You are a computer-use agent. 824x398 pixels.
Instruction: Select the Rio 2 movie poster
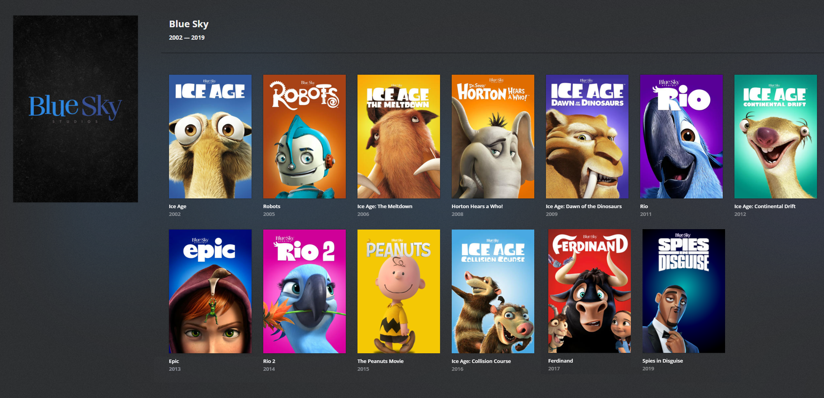tap(305, 291)
